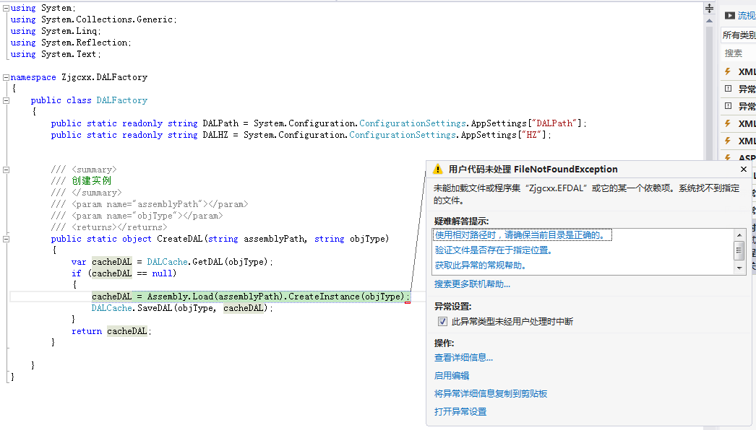Click the field name DALHZ
756x430 pixels.
pos(215,135)
